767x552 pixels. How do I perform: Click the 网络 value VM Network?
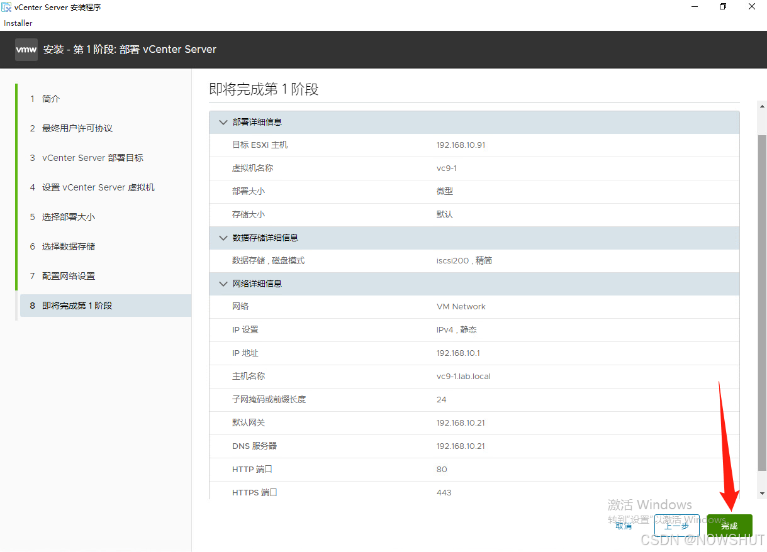pos(461,307)
